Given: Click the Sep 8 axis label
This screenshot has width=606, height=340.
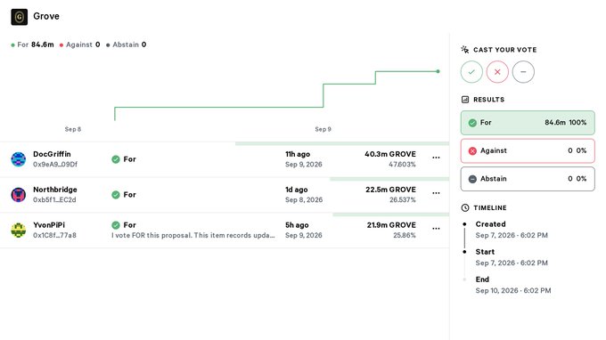Looking at the screenshot, I should click(x=73, y=129).
